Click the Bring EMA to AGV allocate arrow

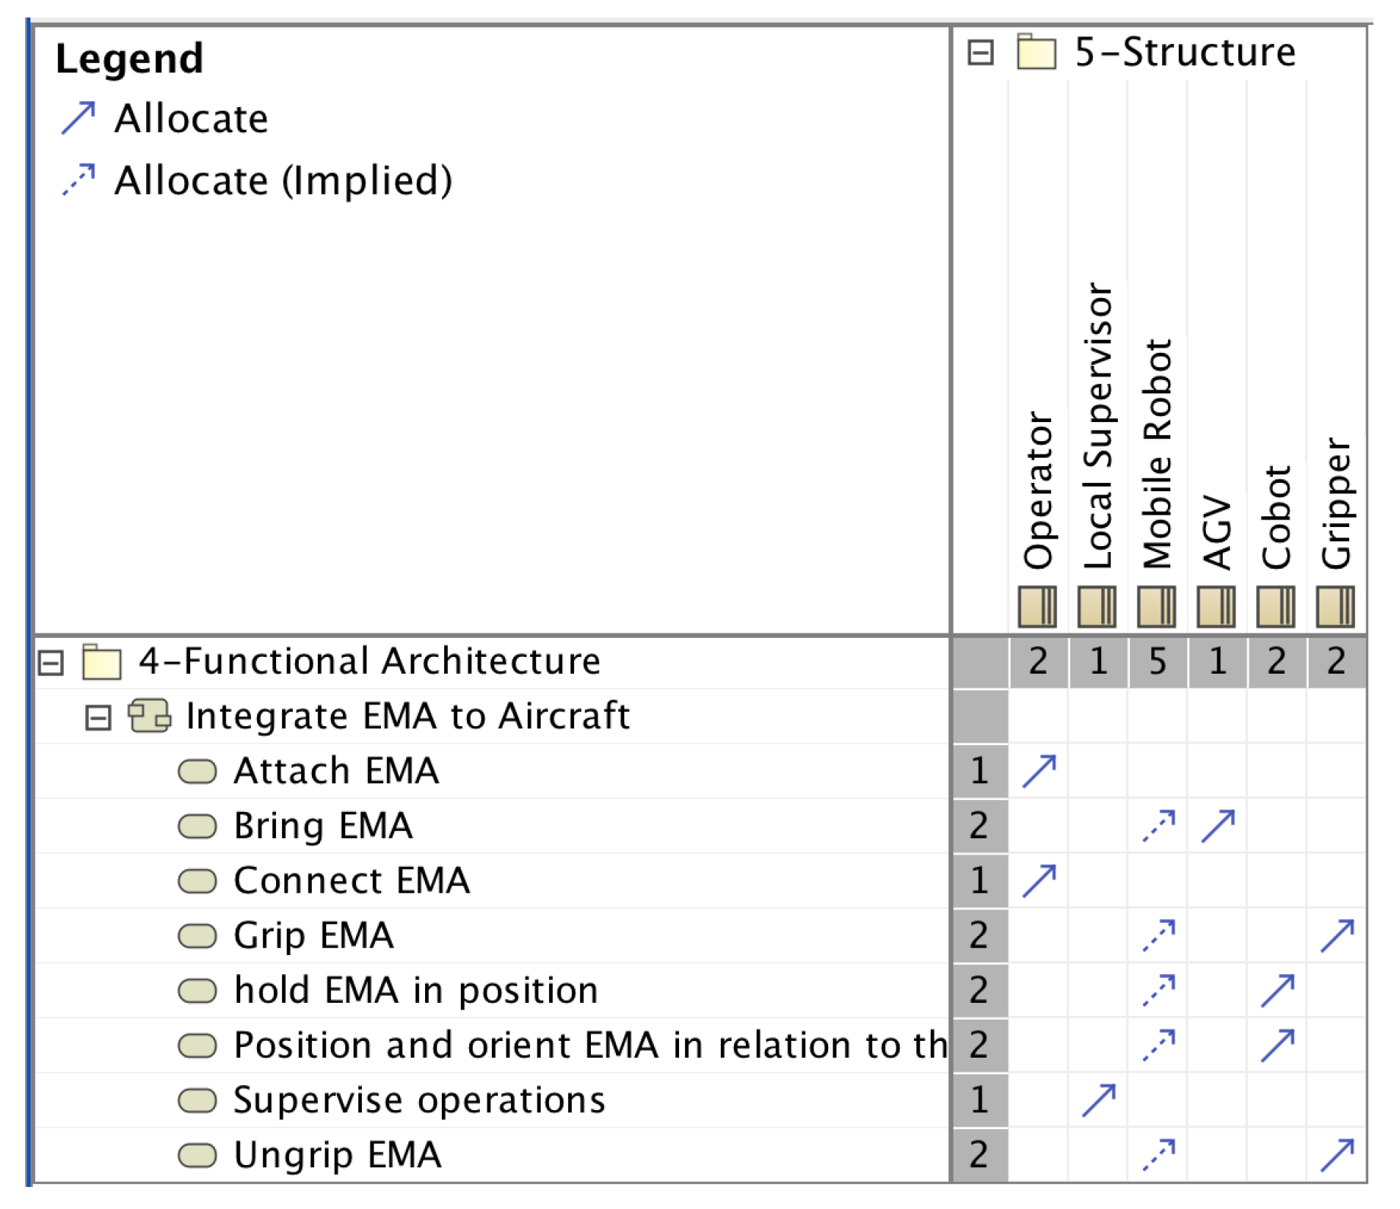(1217, 827)
